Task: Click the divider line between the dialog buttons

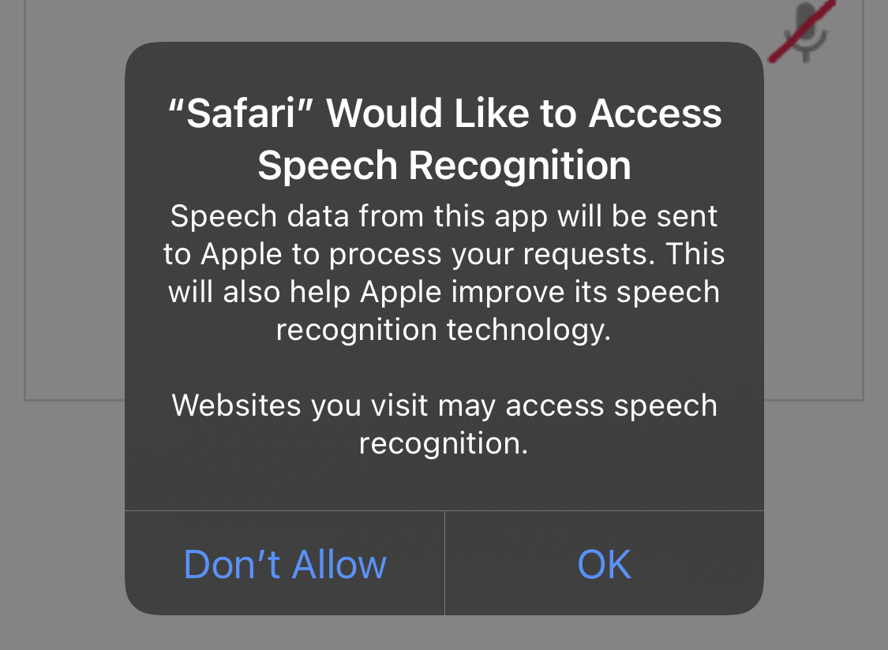Action: [x=444, y=563]
